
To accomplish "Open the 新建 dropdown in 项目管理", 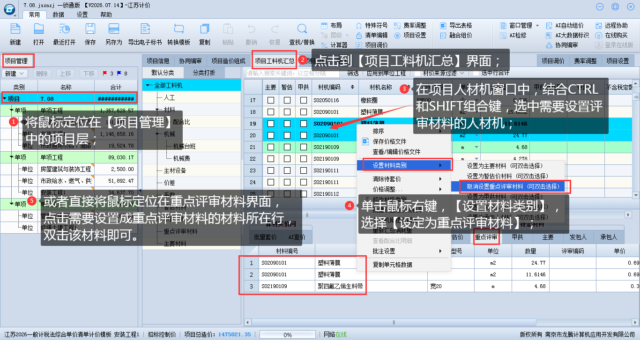I will point(15,74).
